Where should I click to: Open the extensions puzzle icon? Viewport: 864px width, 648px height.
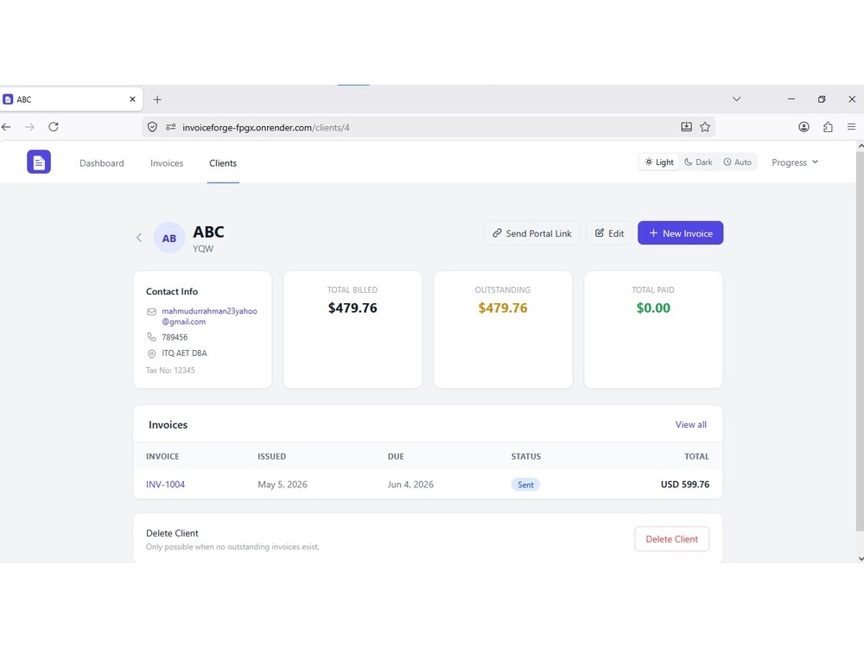click(828, 127)
